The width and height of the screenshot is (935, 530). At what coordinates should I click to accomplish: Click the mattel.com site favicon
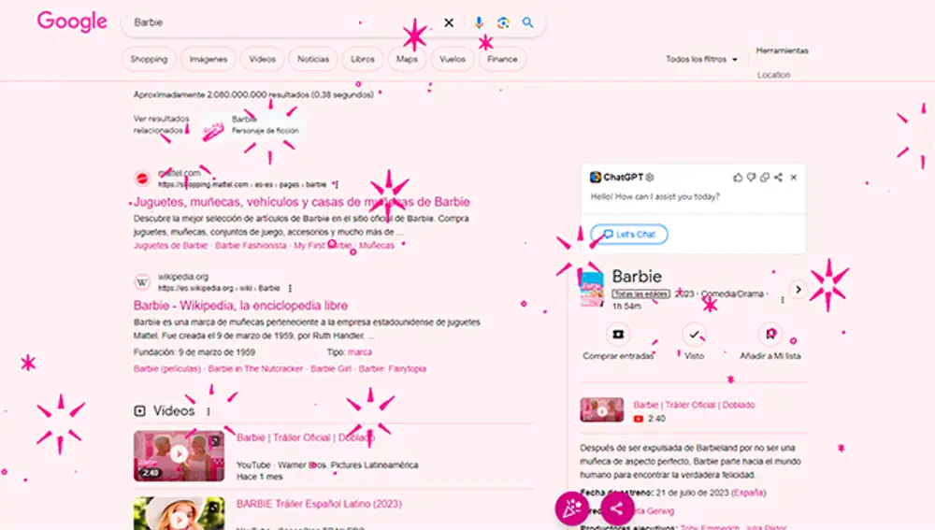[142, 179]
